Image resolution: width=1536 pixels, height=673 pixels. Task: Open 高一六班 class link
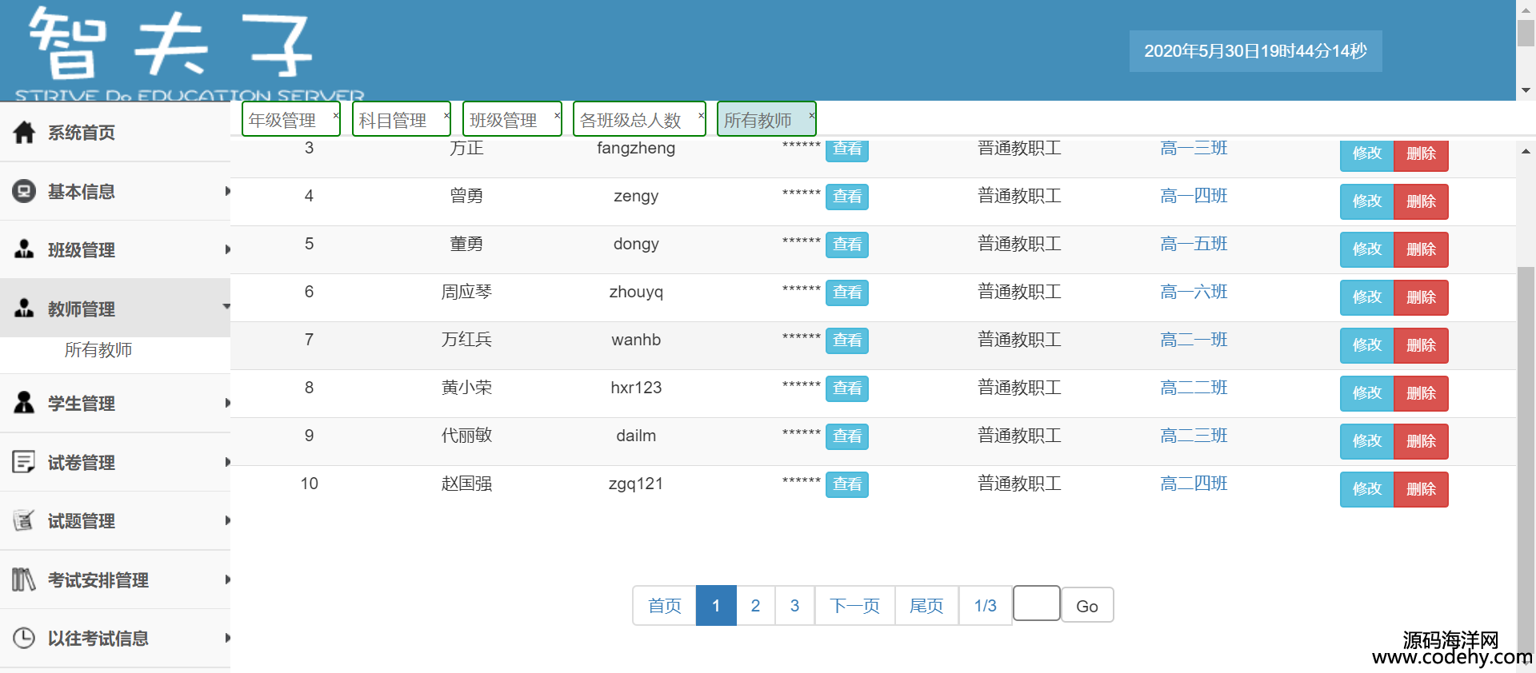click(1193, 292)
